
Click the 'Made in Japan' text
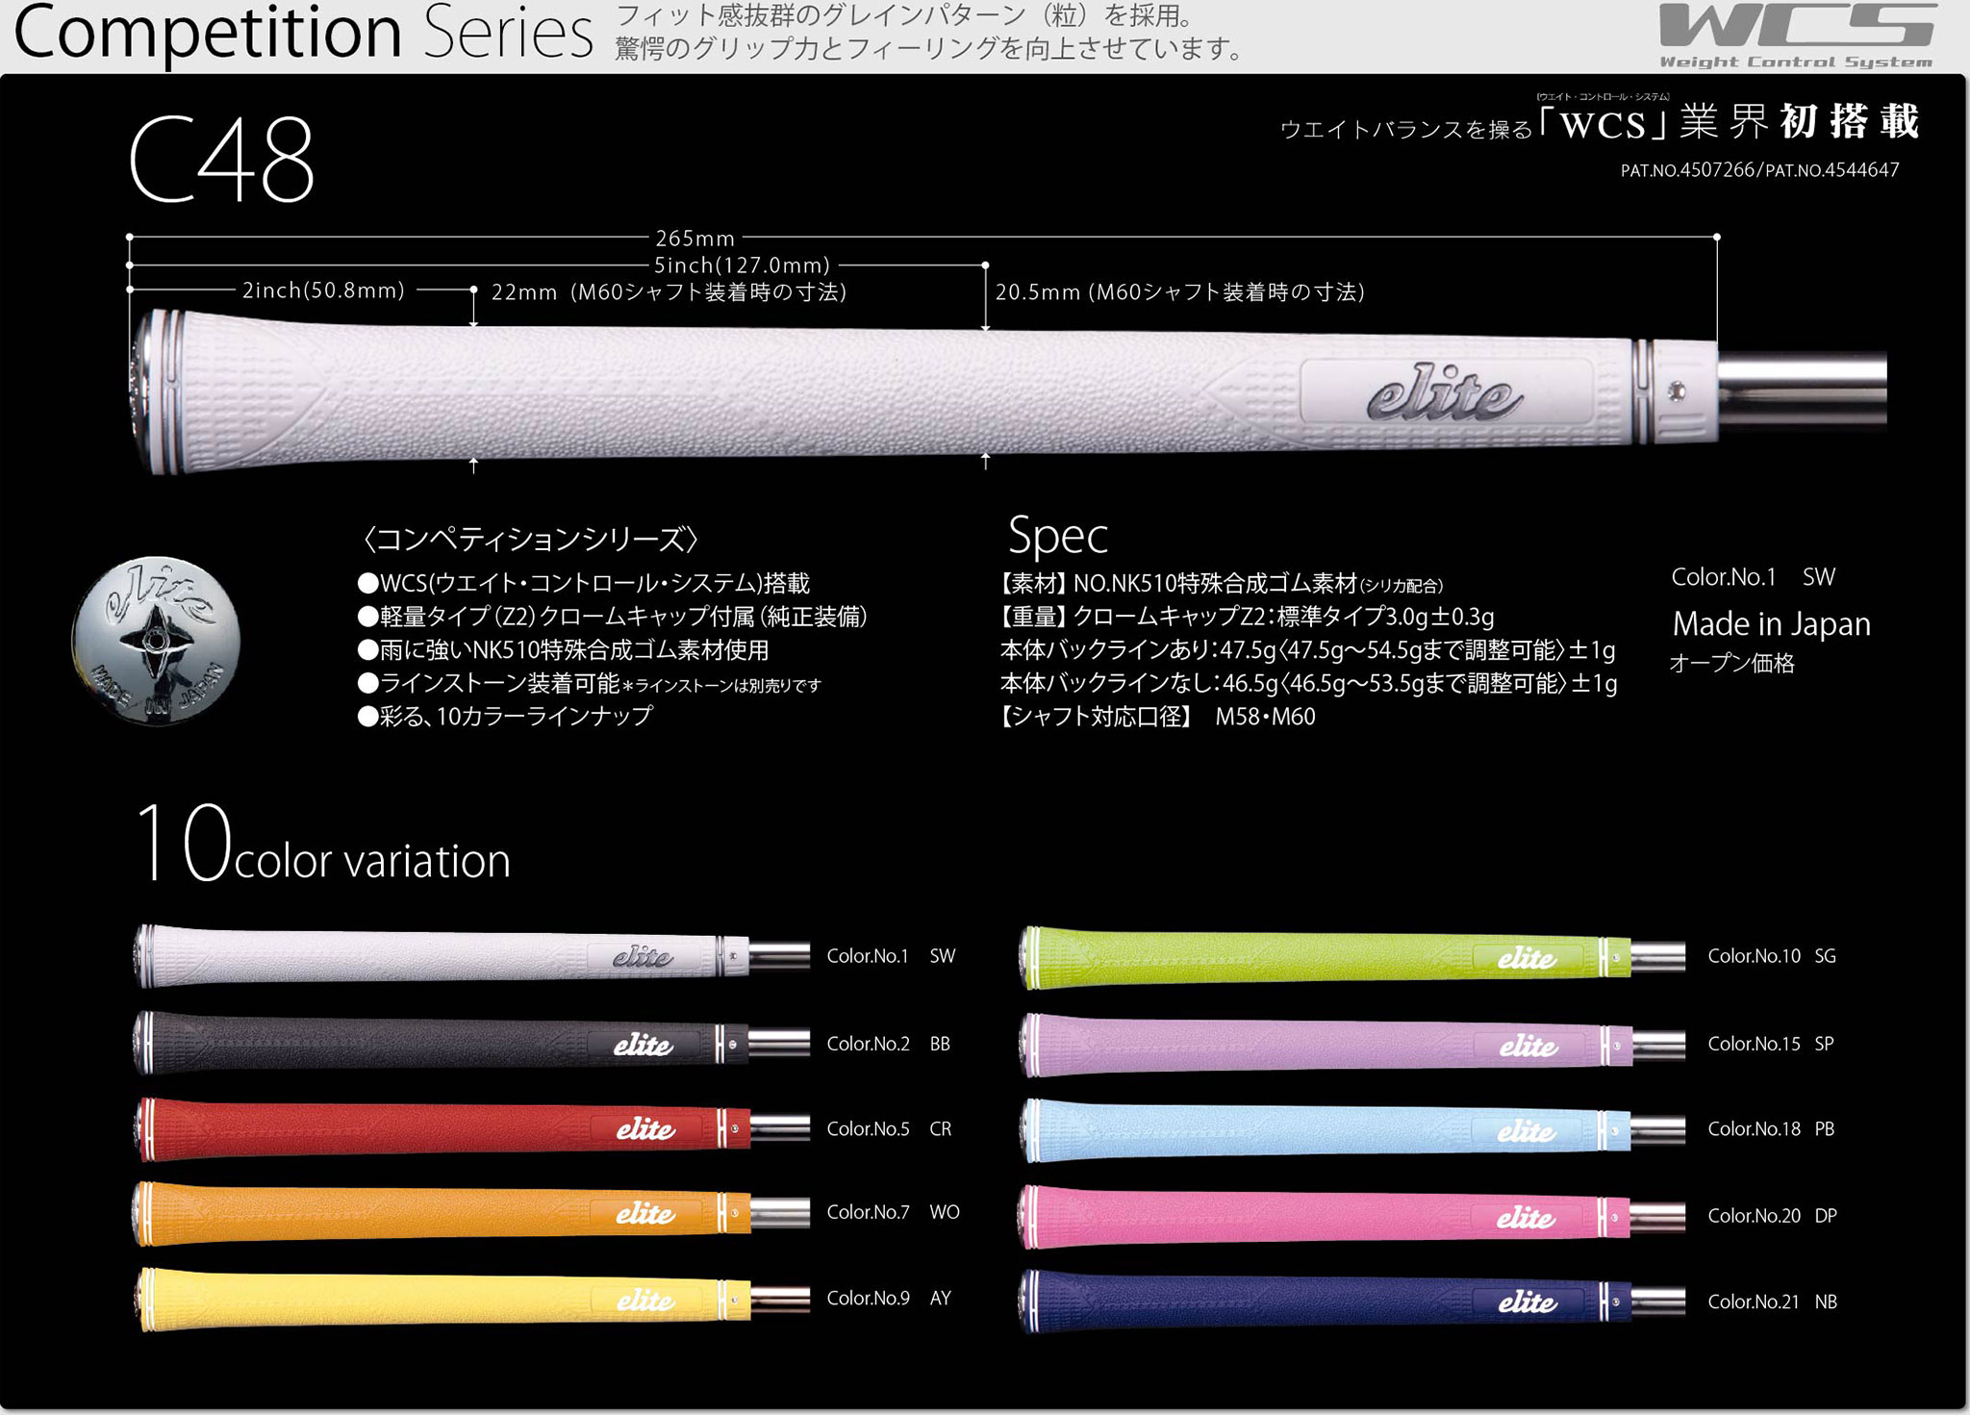tap(1771, 624)
